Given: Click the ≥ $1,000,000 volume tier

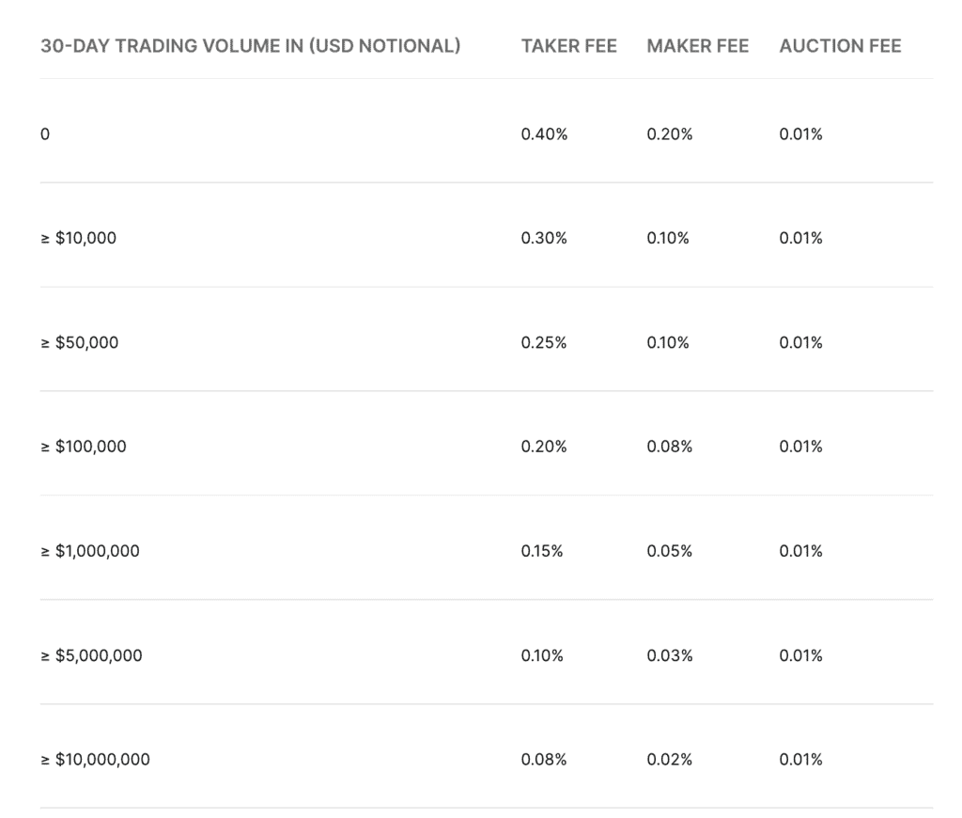Looking at the screenshot, I should [x=90, y=551].
